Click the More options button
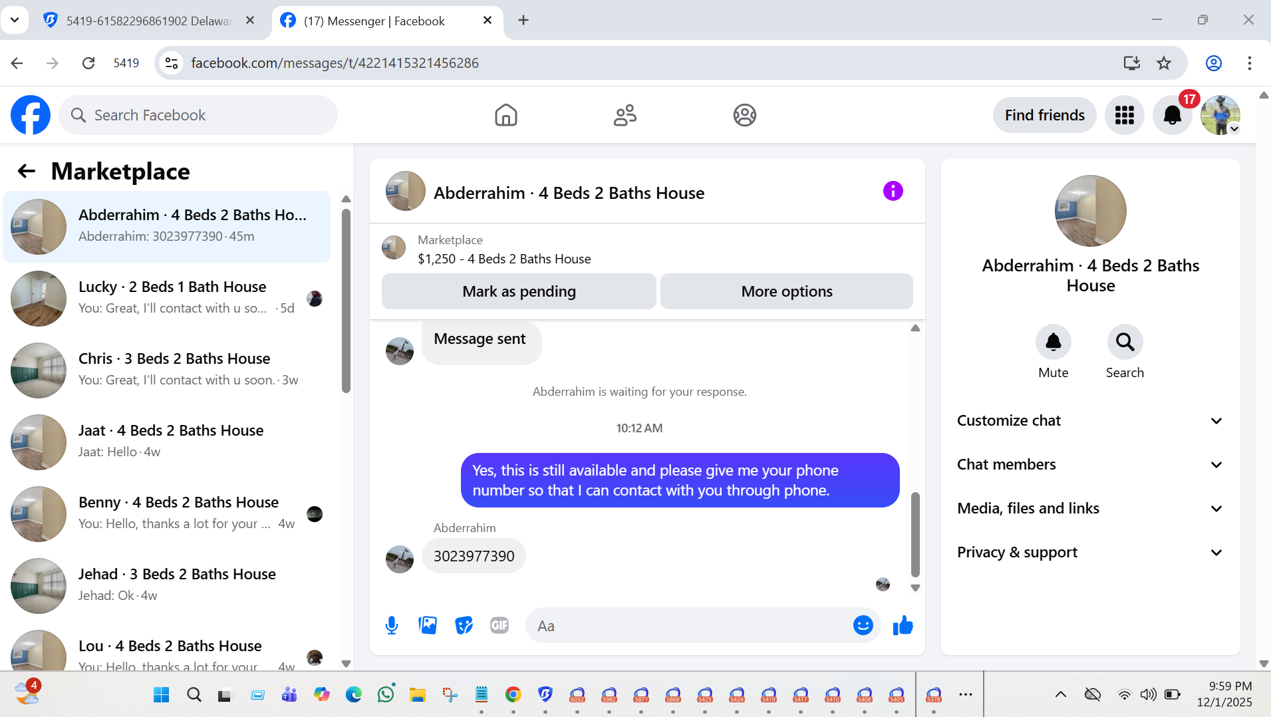The width and height of the screenshot is (1271, 717). click(x=787, y=291)
